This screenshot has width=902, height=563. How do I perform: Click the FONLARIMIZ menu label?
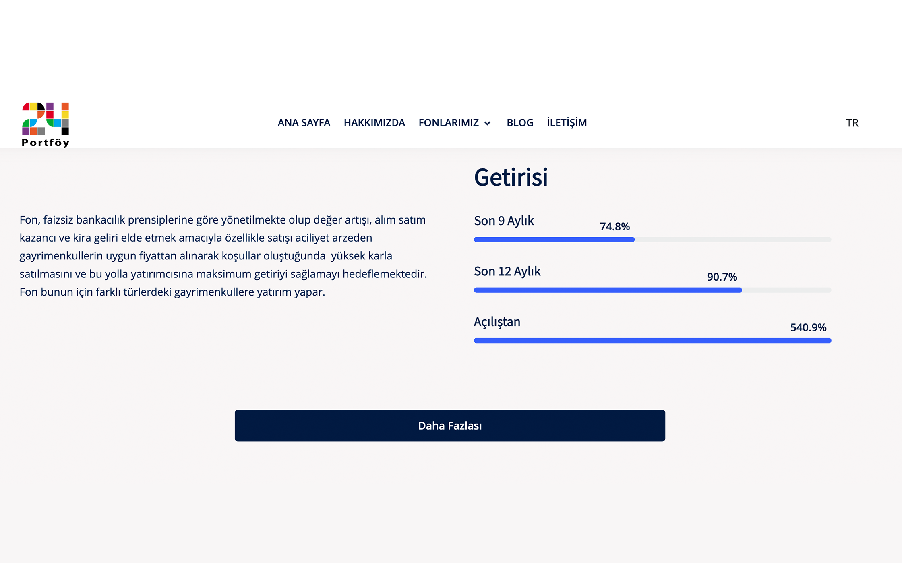(x=448, y=123)
